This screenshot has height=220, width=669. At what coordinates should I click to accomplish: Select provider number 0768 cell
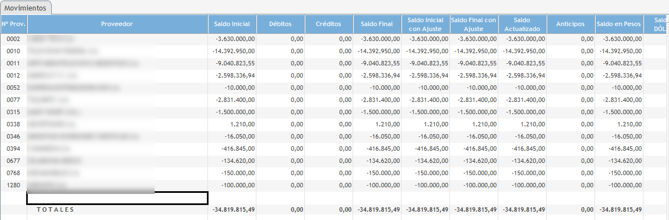13,173
